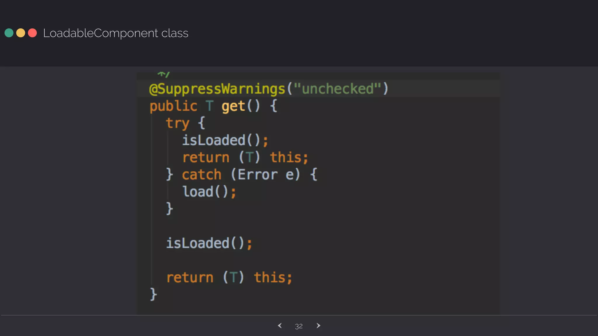This screenshot has width=598, height=336.
Task: Click the method's final closing brace
Action: point(153,294)
